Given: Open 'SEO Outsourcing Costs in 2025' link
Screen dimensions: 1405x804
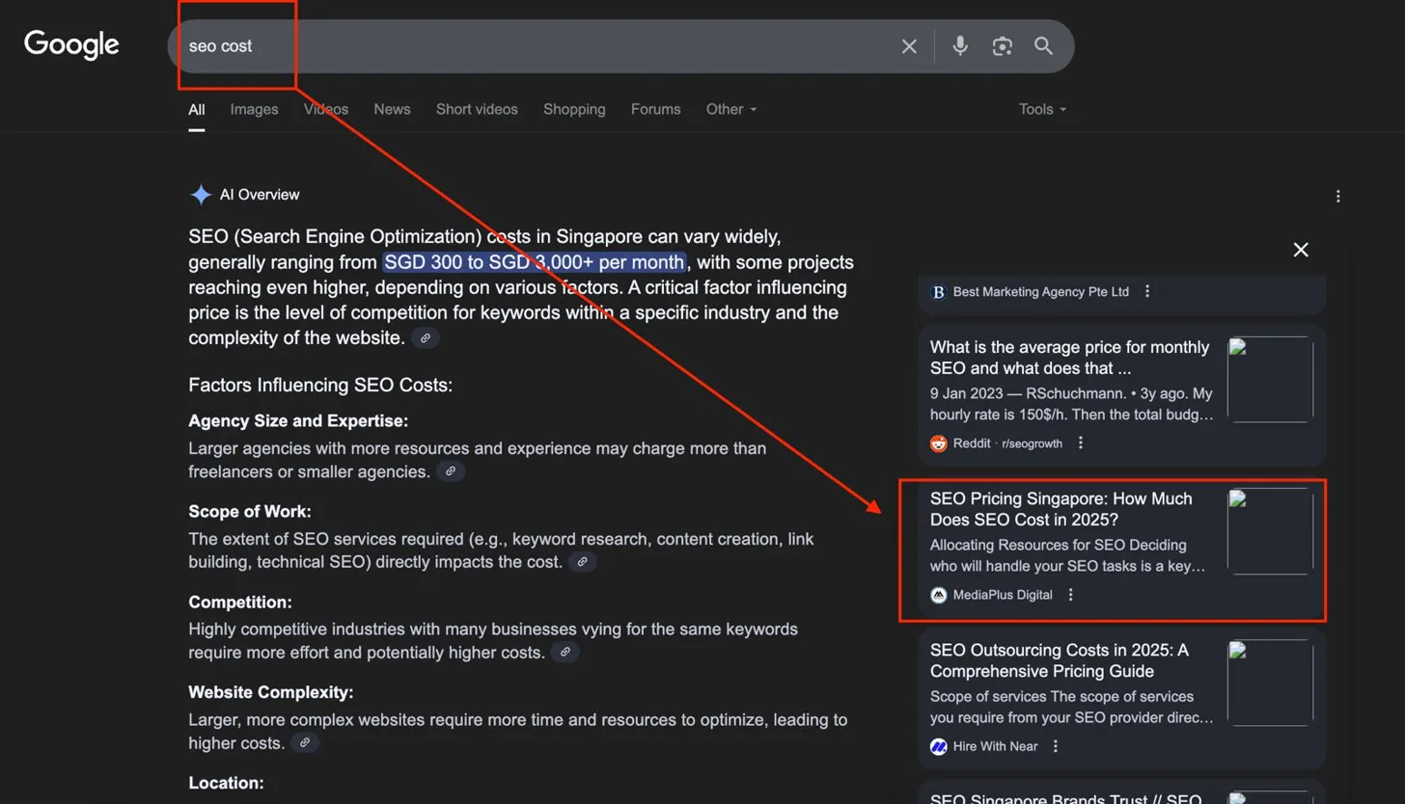Looking at the screenshot, I should (1060, 660).
